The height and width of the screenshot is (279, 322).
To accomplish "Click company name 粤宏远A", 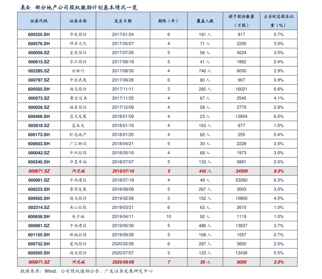I will pos(78,98).
